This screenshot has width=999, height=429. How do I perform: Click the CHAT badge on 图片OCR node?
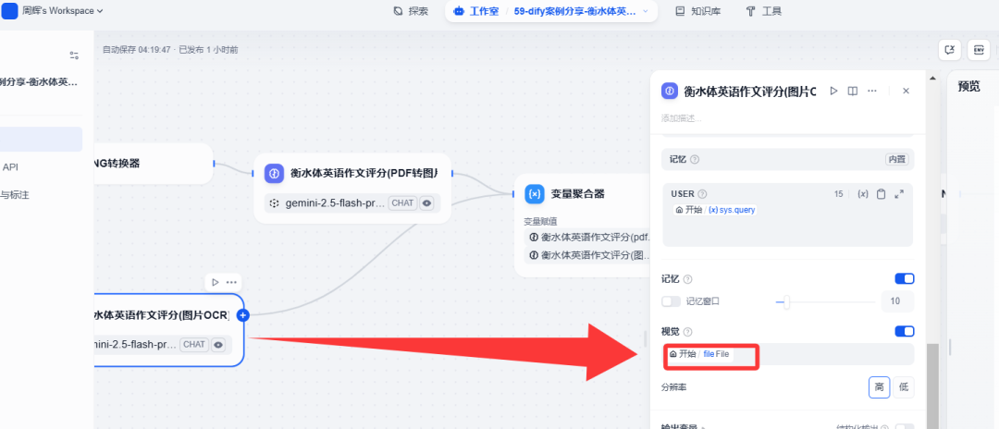point(194,344)
